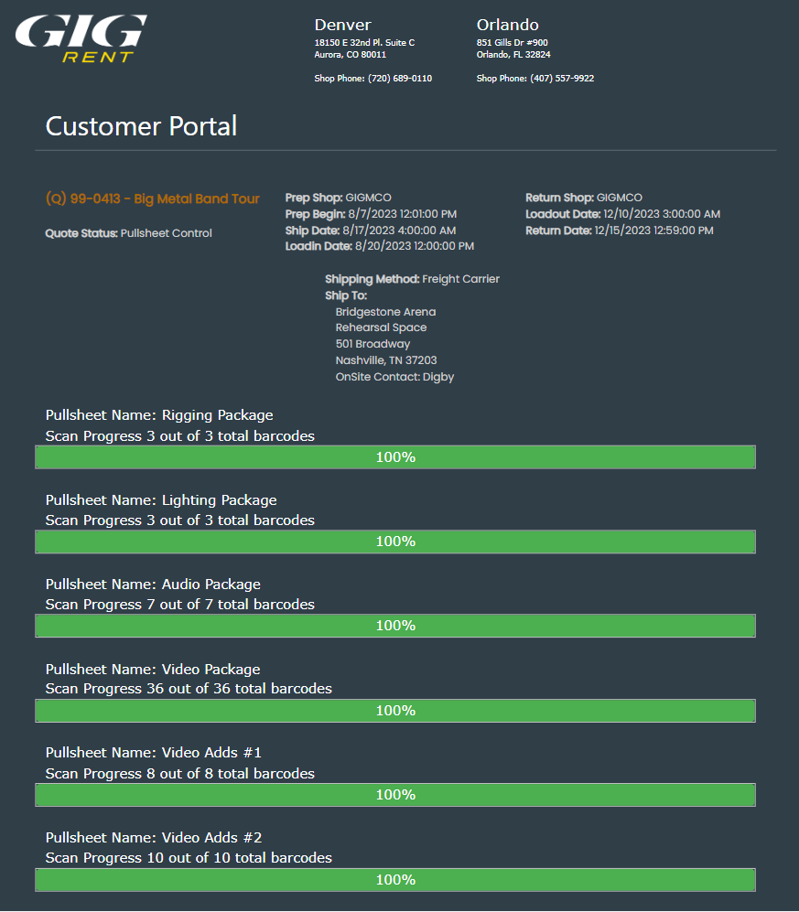The image size is (799, 912).
Task: Click Pullsheet Name: Lighting Package label
Action: point(161,500)
